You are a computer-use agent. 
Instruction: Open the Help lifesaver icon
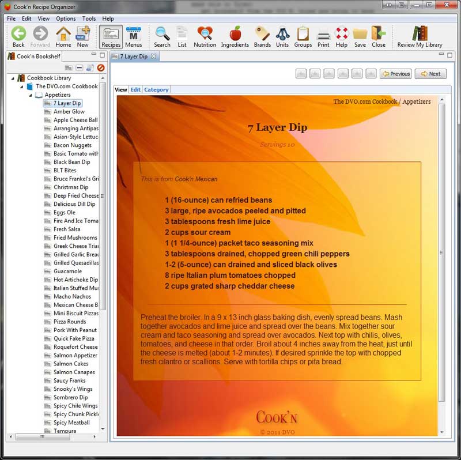[342, 37]
